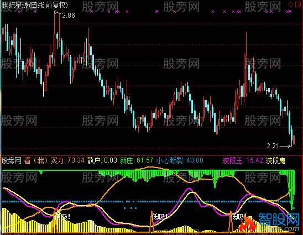303x235 pixels.
Task: Click the first 低吸! buy signal marker
Action: click(x=62, y=217)
